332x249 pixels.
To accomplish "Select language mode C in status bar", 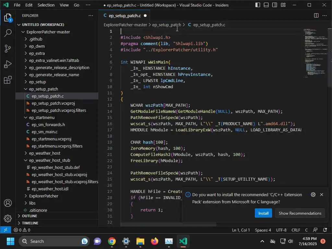I will pyautogui.click(x=306, y=230).
